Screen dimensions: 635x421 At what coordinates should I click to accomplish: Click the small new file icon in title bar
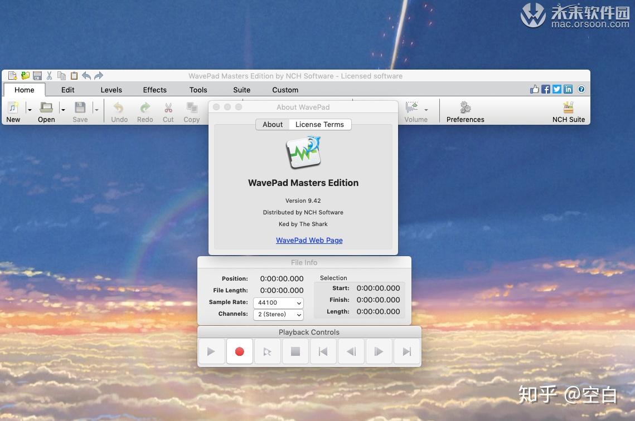click(12, 76)
